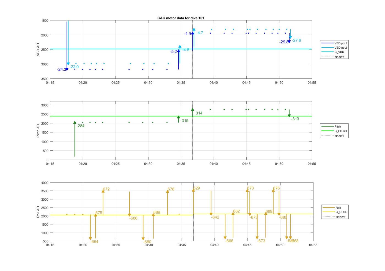This screenshot has height=271, width=385.
Task: Click the '3500' tick on the VBD AD axis
Action: click(x=45, y=79)
